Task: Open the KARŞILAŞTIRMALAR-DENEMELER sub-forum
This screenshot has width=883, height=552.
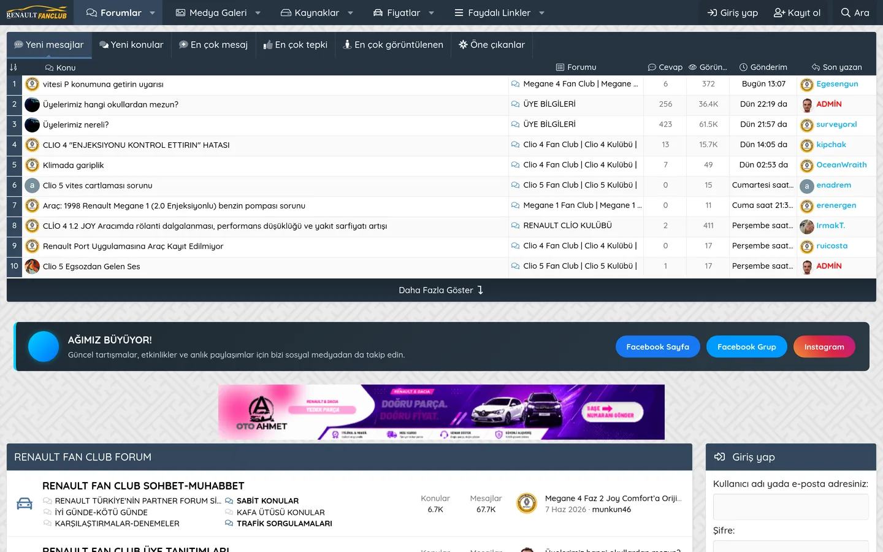Action: pyautogui.click(x=117, y=523)
